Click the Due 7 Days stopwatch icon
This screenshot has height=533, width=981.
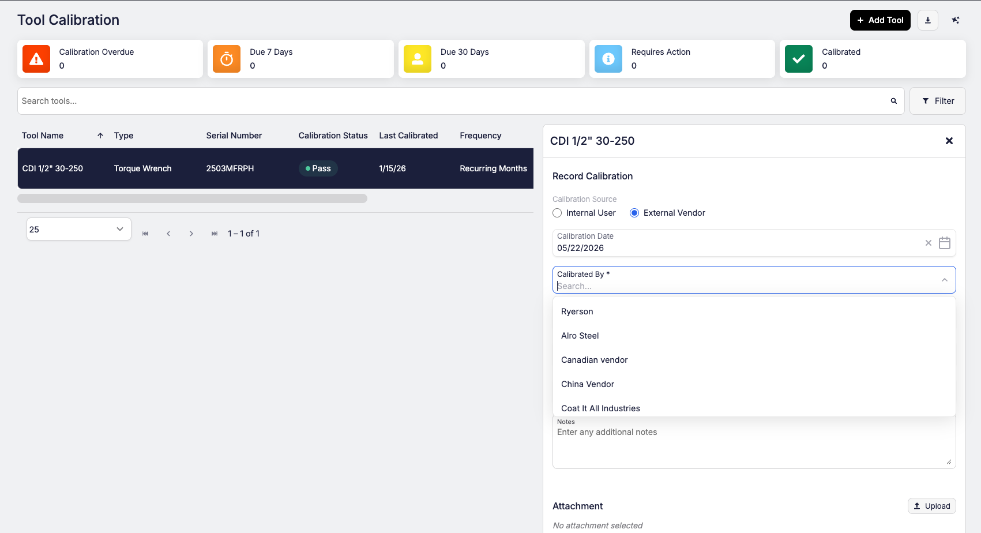[227, 59]
